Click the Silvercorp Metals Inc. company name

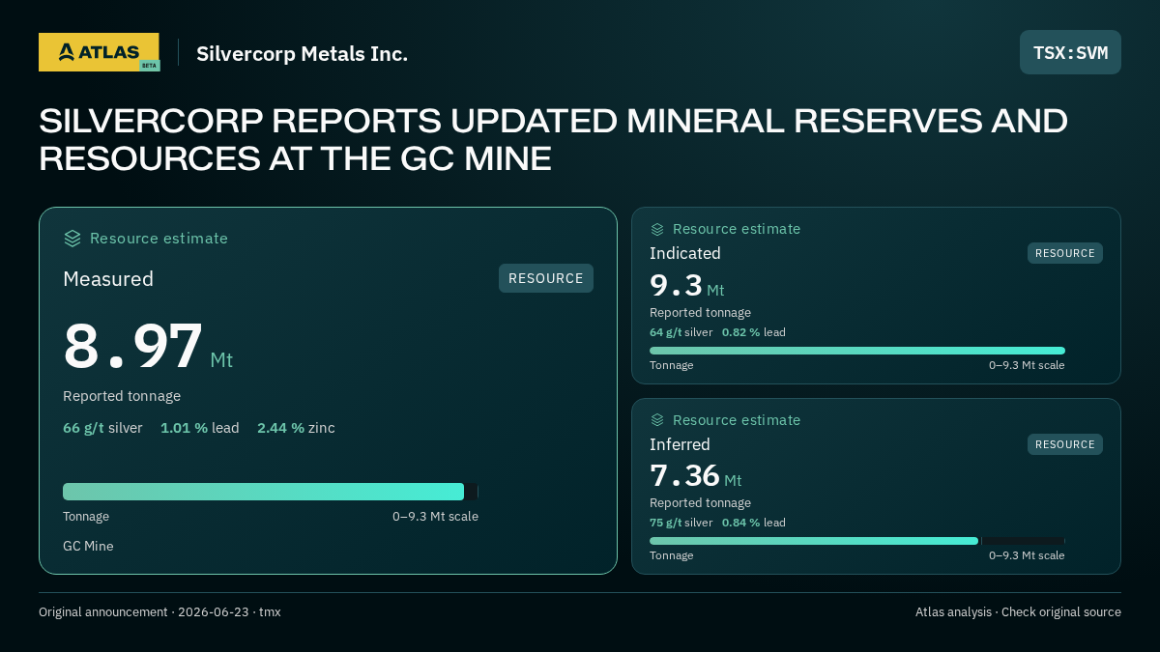[x=302, y=53]
